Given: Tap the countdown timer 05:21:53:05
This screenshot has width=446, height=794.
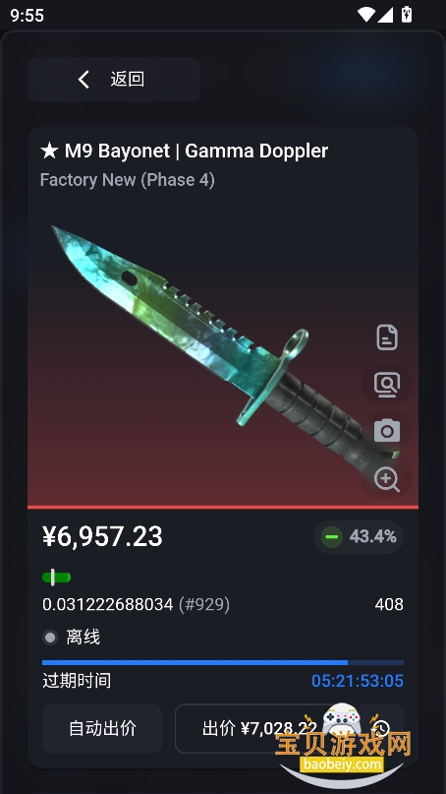Looking at the screenshot, I should (x=358, y=681).
